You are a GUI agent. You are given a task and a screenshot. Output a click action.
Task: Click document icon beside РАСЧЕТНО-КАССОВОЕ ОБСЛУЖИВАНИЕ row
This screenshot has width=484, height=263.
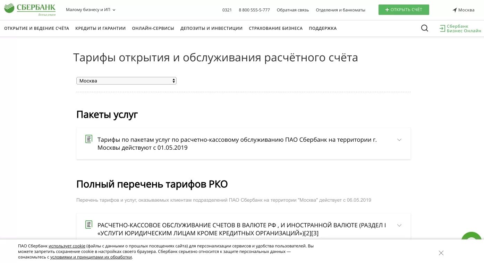pos(89,225)
